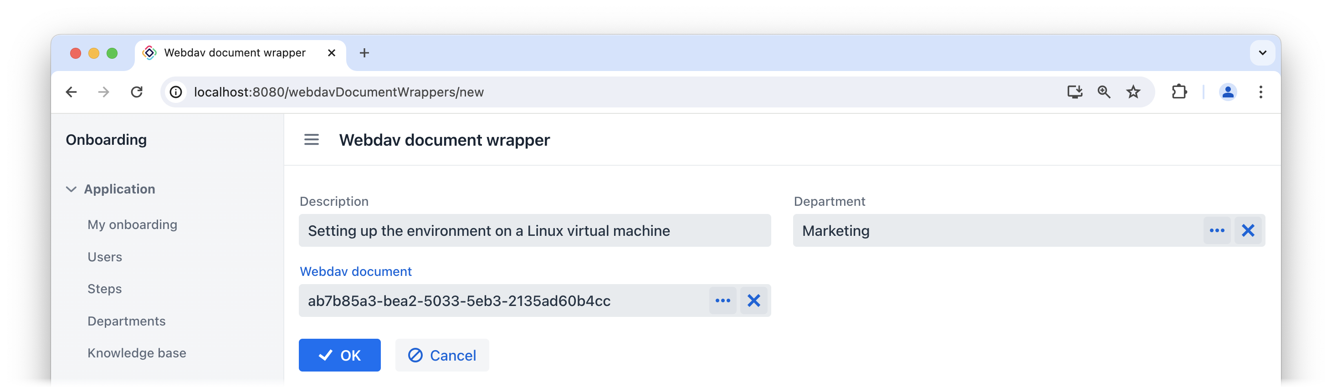Open Webdav document picker ellipsis icon
The image size is (1332, 387).
[722, 300]
